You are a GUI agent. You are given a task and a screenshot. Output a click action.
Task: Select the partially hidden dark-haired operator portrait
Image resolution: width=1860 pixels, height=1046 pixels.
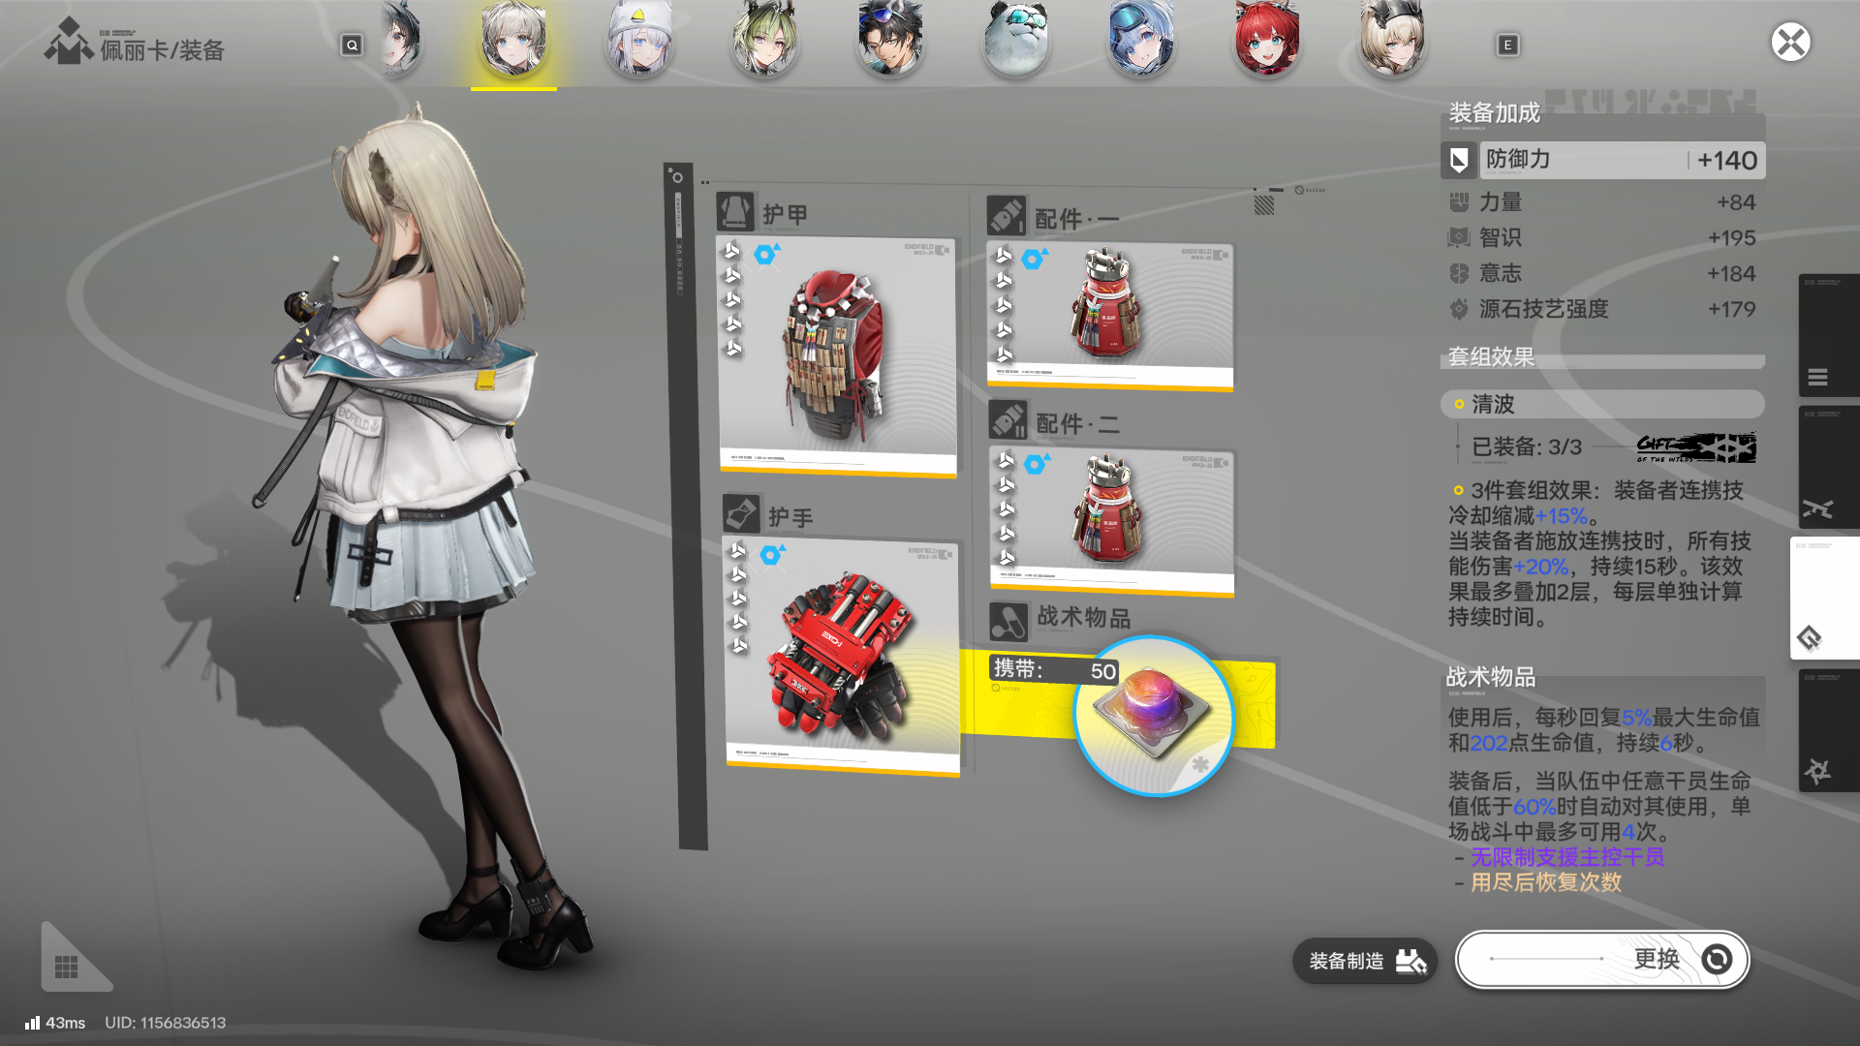pos(399,40)
